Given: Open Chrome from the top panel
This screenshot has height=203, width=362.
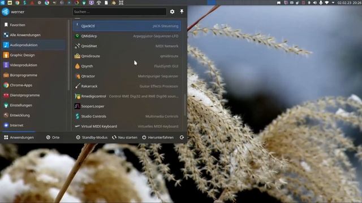Looking at the screenshot, I should pos(18,2).
